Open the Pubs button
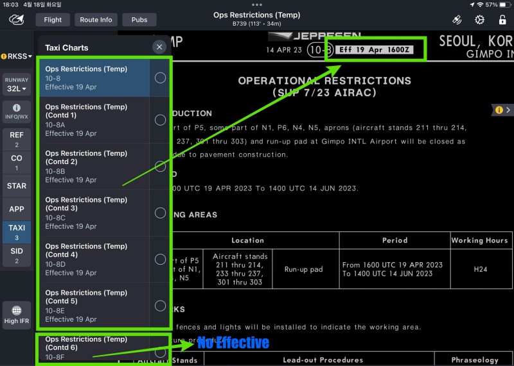The height and width of the screenshot is (366, 514). (139, 20)
